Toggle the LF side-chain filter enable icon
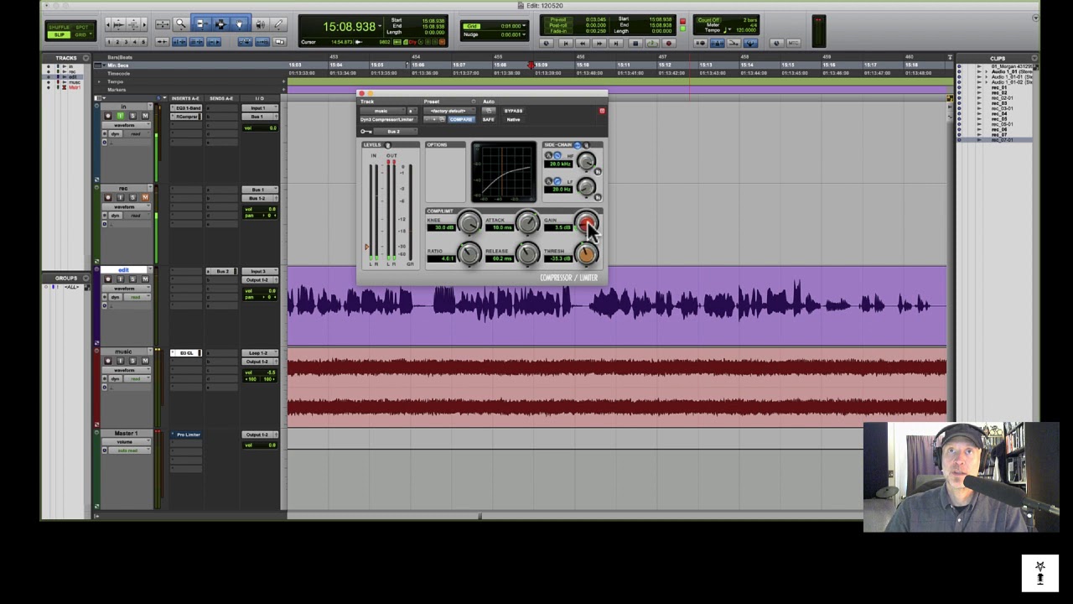Image resolution: width=1073 pixels, height=604 pixels. pyautogui.click(x=557, y=181)
